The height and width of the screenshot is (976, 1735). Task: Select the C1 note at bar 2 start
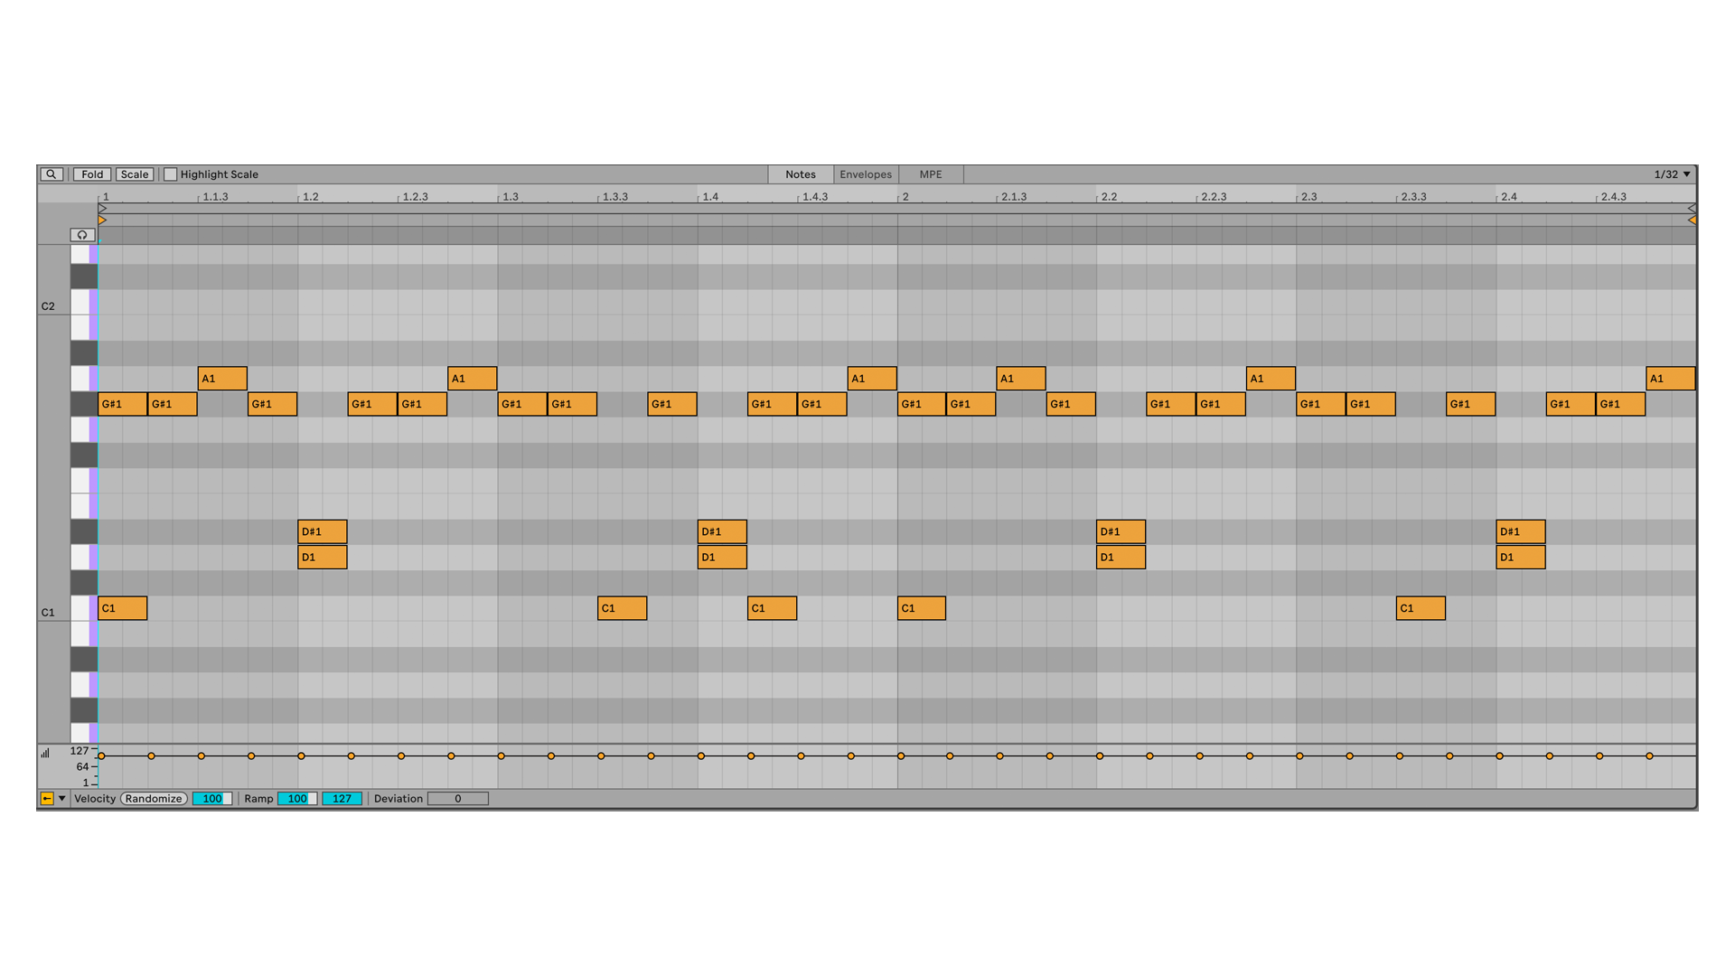pyautogui.click(x=922, y=608)
